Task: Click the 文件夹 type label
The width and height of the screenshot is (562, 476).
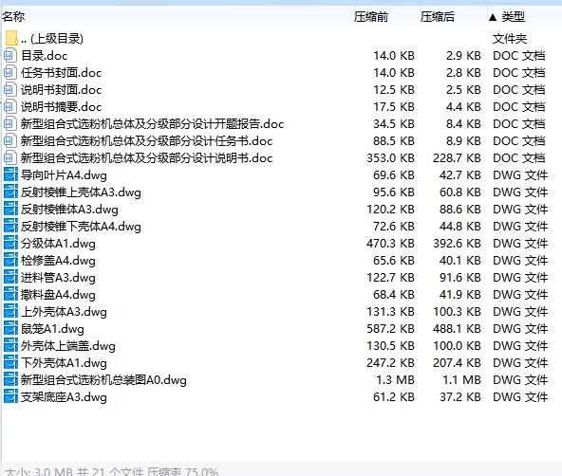Action: 510,38
